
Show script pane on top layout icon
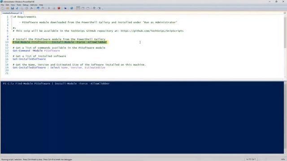pos(78,8)
